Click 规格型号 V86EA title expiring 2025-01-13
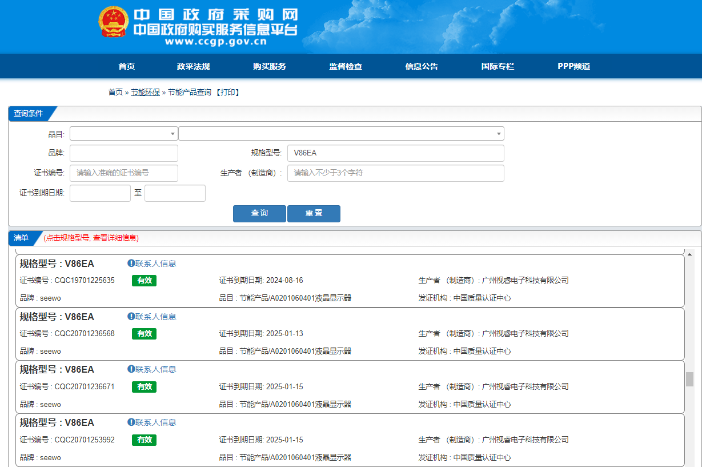Viewport: 702px width, 467px height. click(57, 317)
